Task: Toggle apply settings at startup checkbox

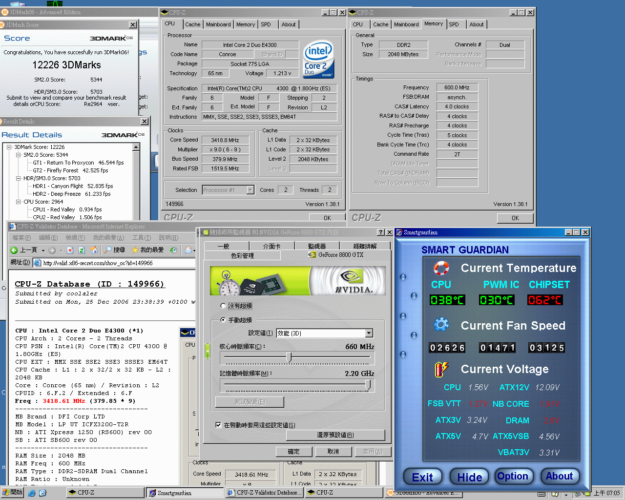Action: click(218, 425)
